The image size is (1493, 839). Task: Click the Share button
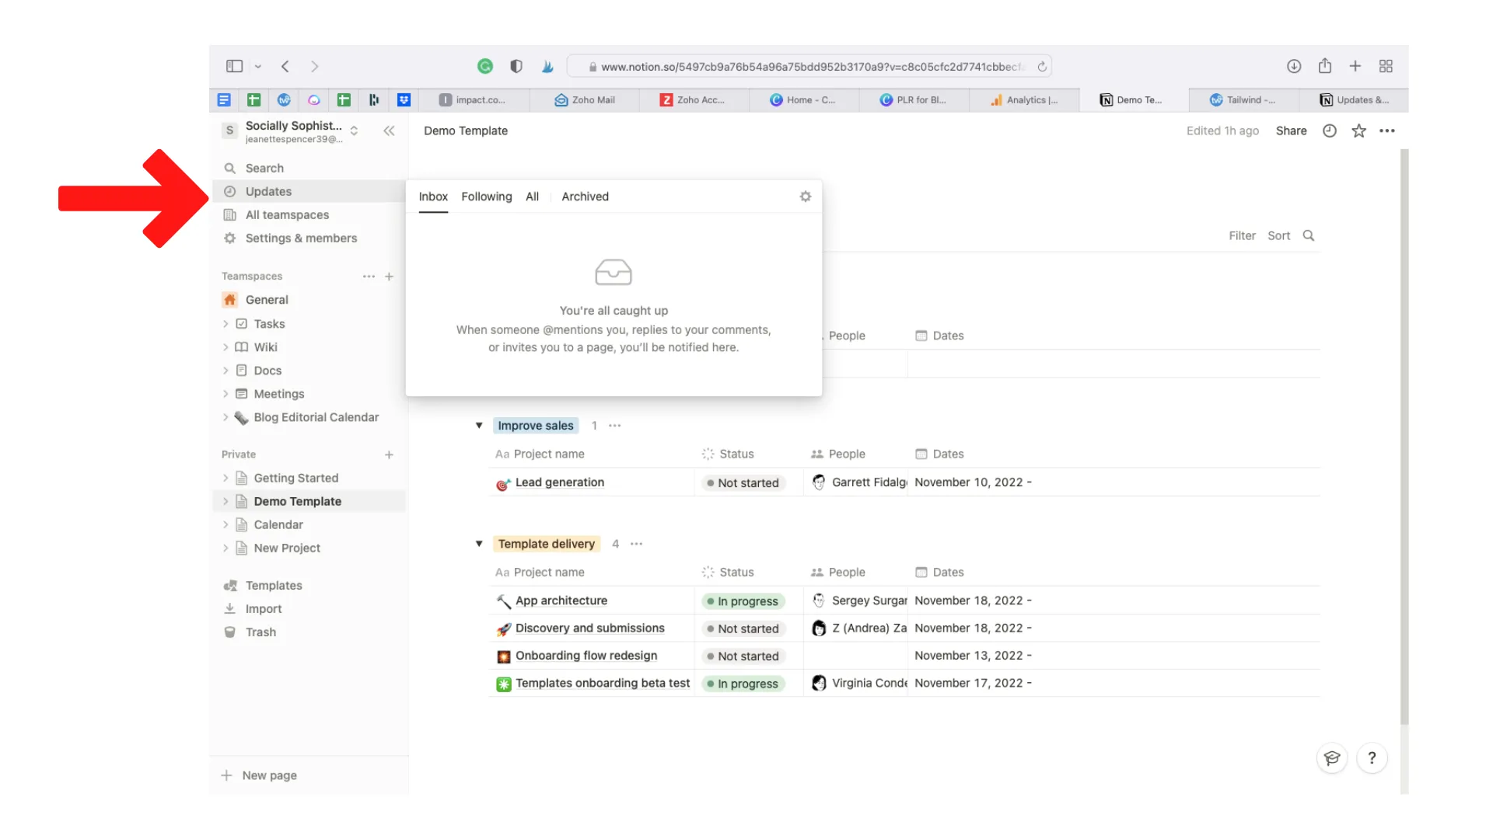1291,131
